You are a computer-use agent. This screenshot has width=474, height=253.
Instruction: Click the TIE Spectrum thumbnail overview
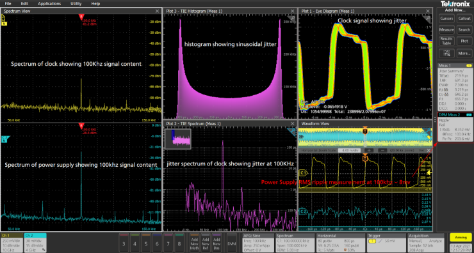point(178,139)
